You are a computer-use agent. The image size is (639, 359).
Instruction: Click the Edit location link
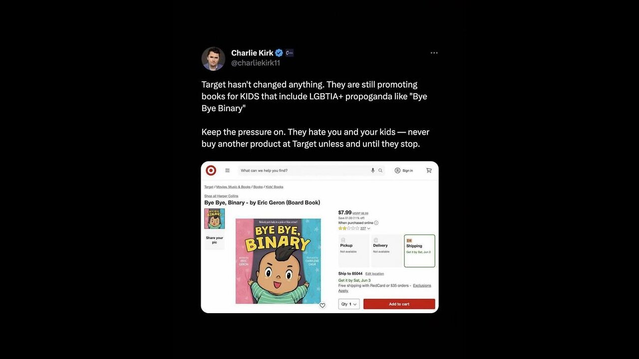374,274
